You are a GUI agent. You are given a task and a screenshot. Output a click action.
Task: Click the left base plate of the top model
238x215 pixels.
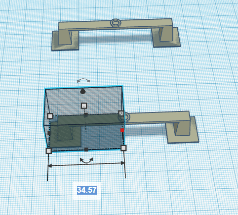(65, 41)
